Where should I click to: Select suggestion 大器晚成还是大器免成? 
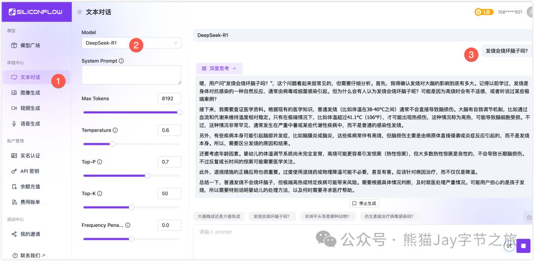(x=219, y=217)
